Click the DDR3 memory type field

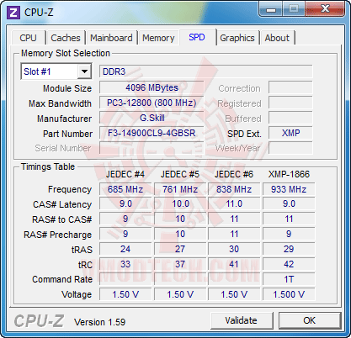click(206, 71)
